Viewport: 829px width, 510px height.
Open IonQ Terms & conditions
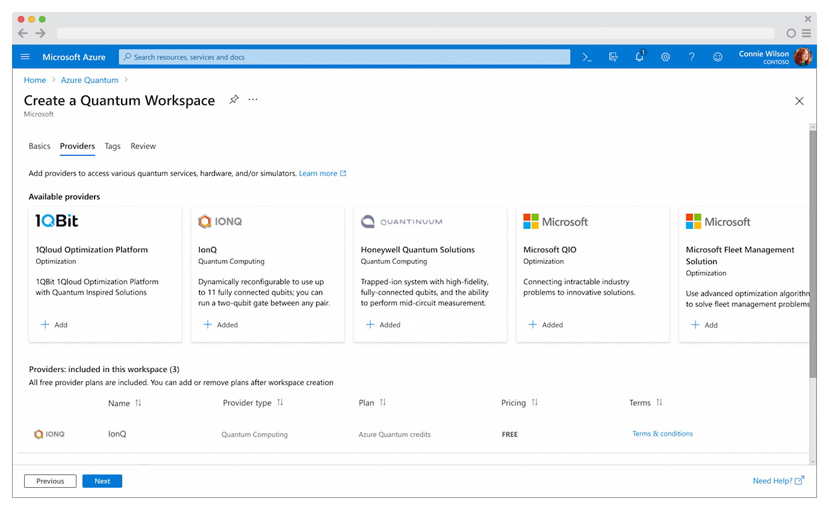tap(662, 433)
